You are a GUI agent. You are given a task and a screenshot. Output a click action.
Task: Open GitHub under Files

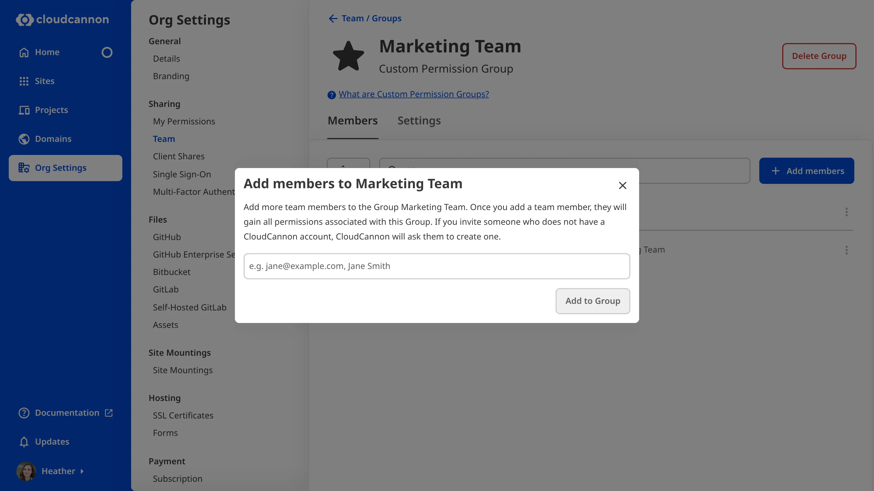(167, 237)
